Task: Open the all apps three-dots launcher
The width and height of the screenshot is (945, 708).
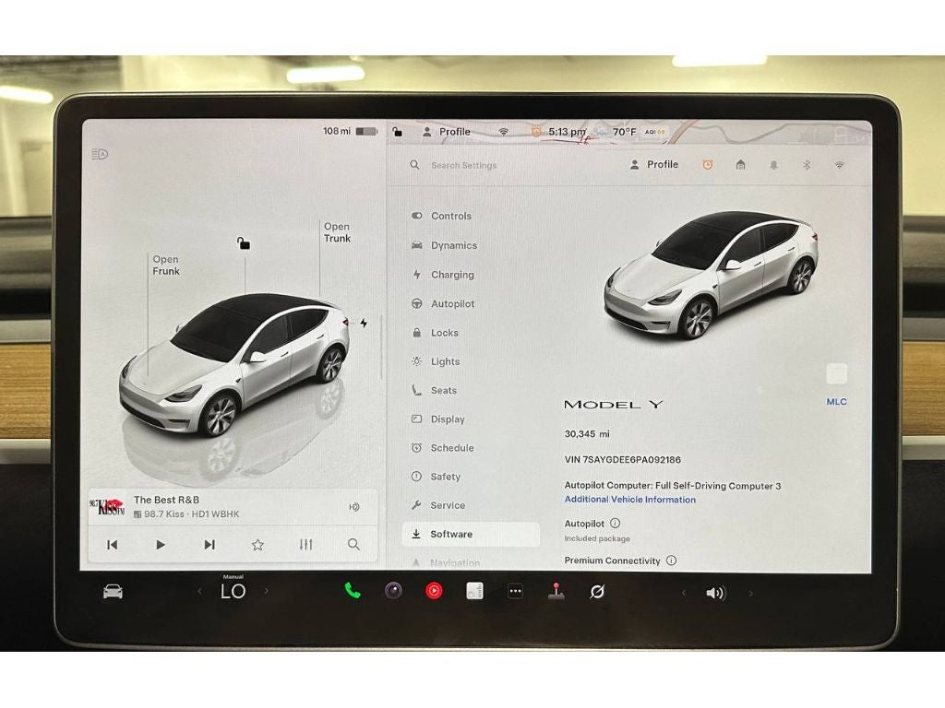Action: click(x=515, y=591)
